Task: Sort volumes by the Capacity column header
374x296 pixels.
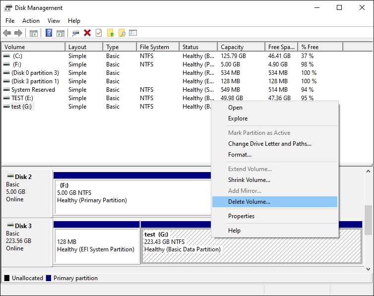Action: (x=232, y=47)
